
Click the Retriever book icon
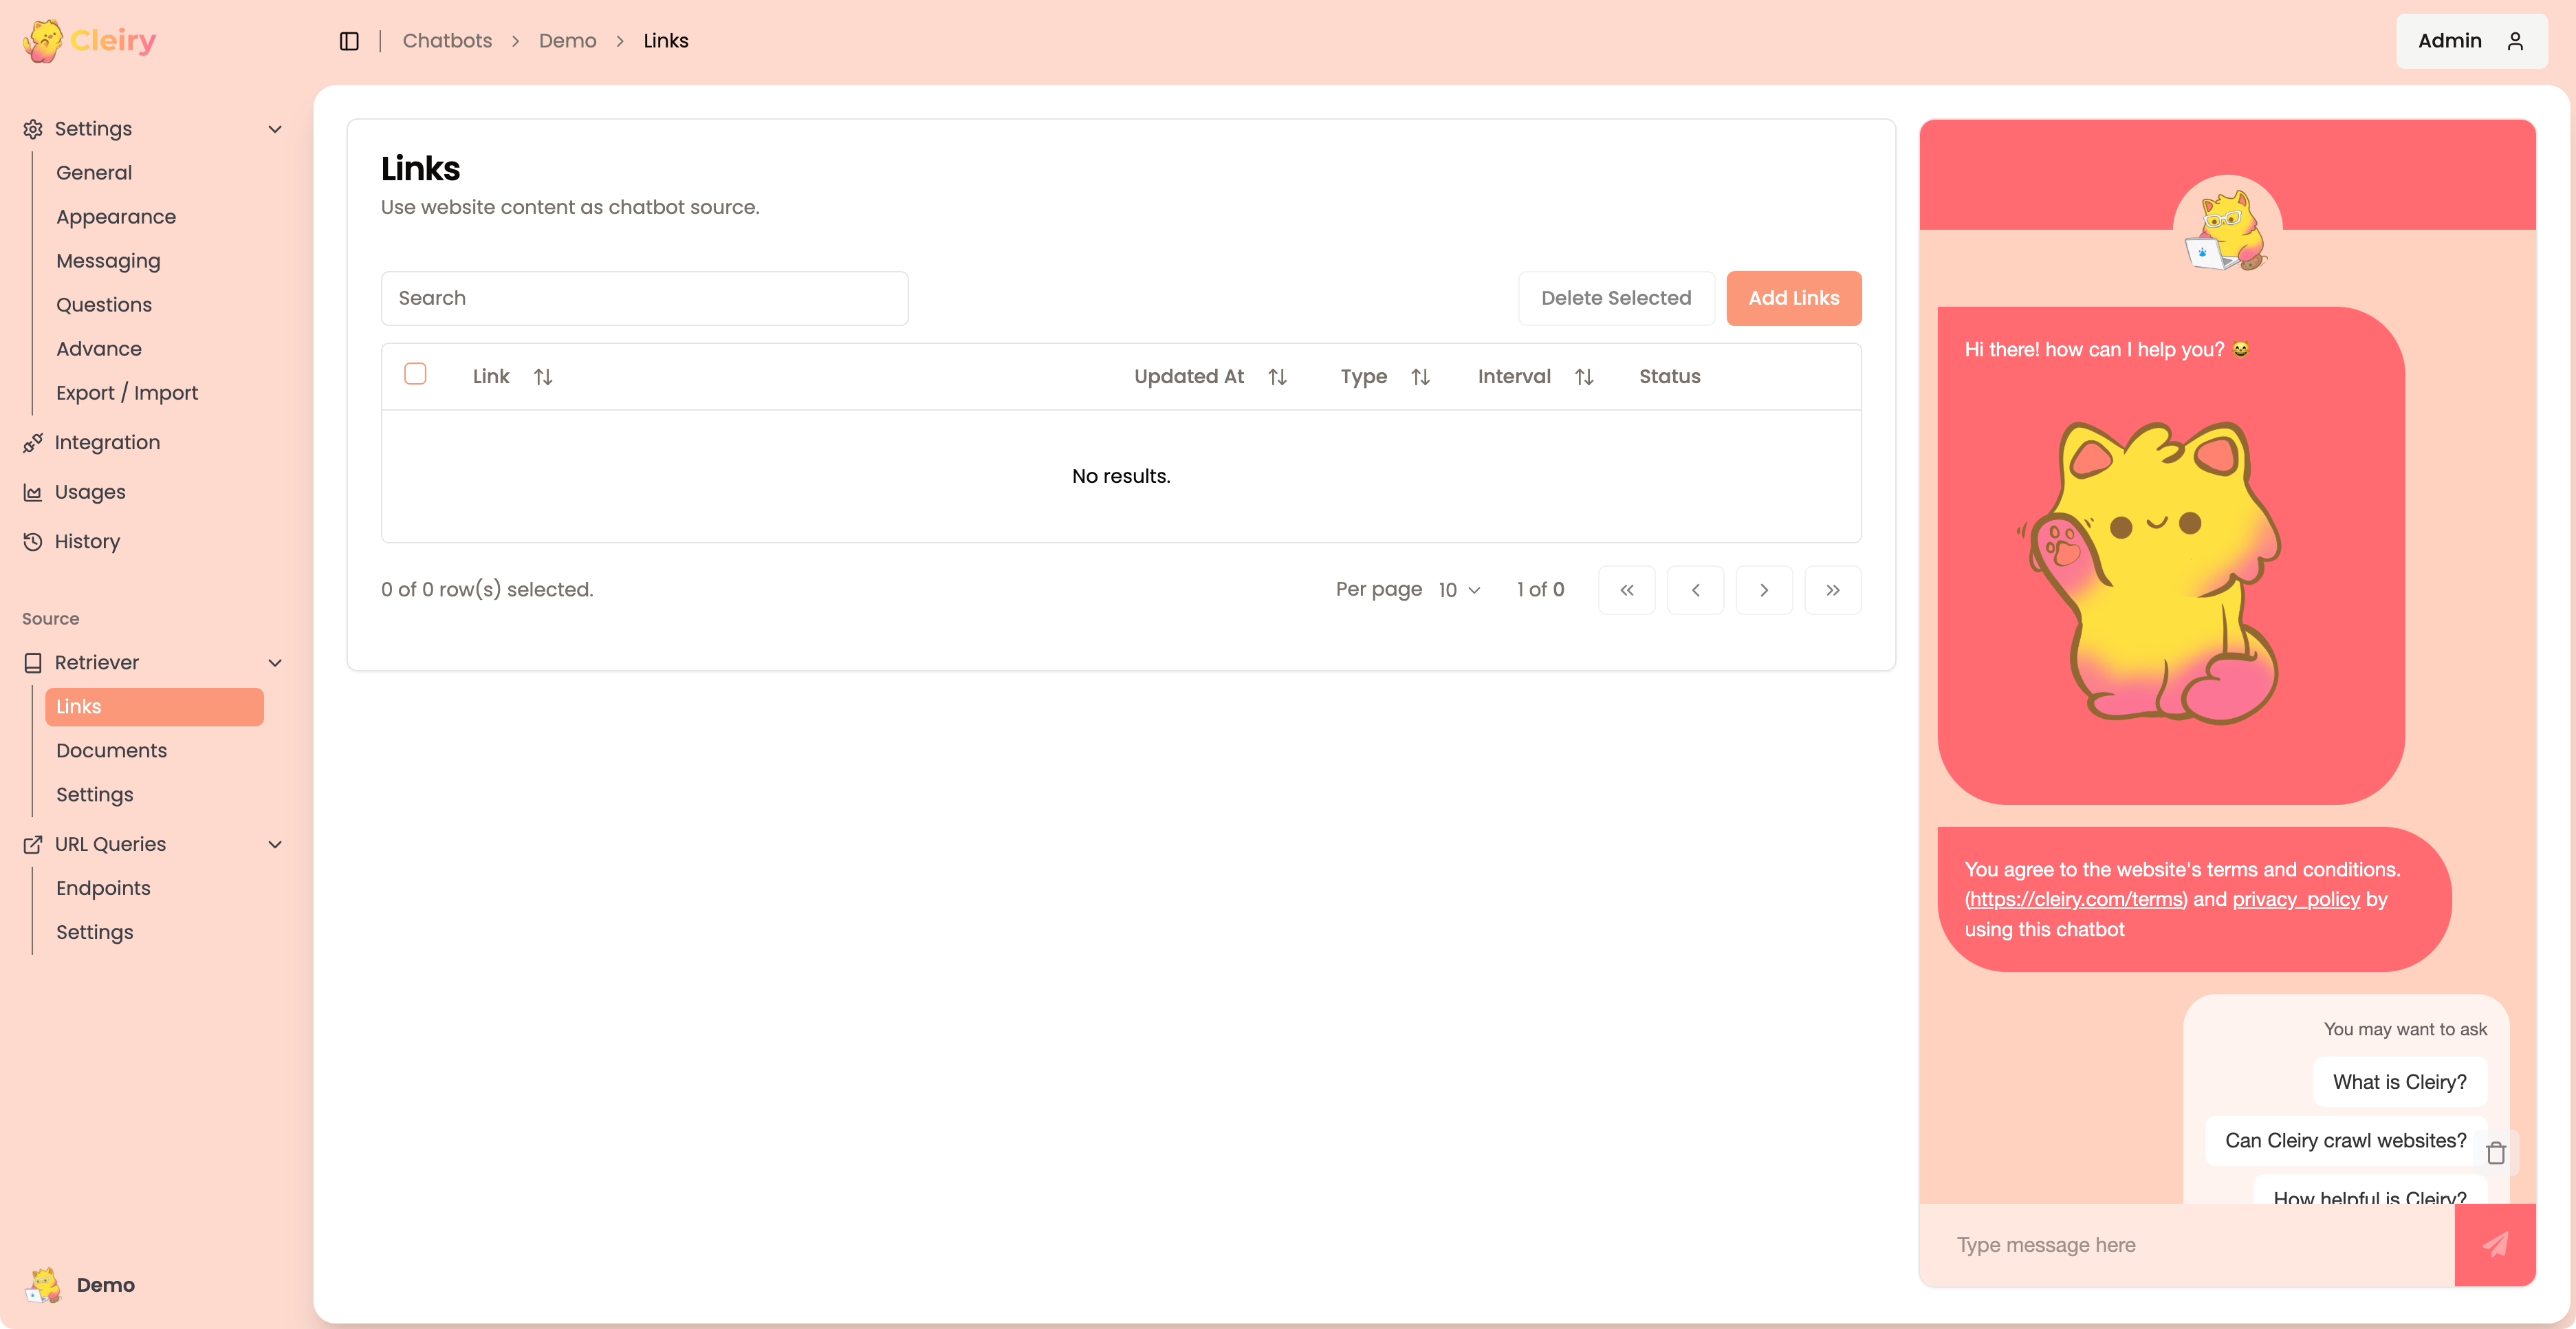33,663
